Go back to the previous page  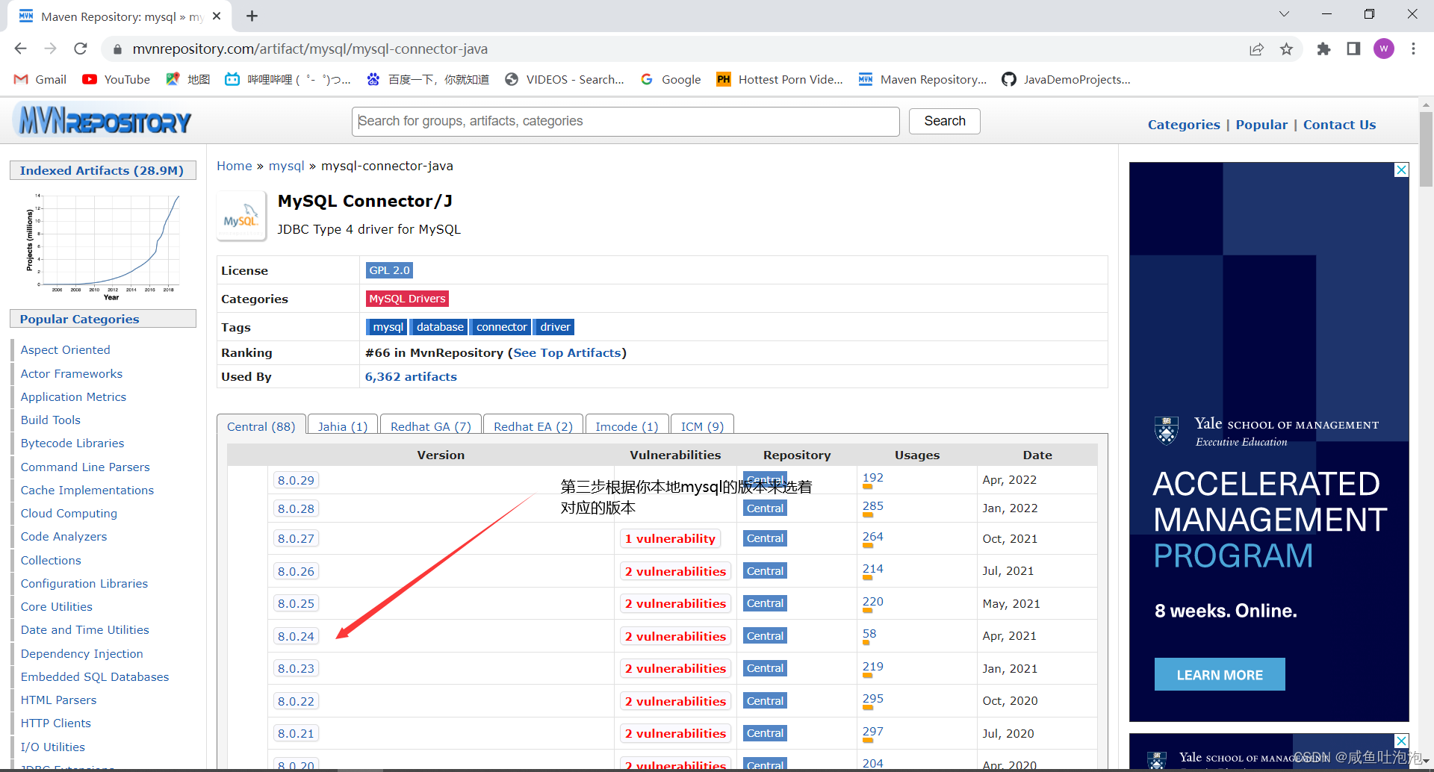click(x=20, y=49)
